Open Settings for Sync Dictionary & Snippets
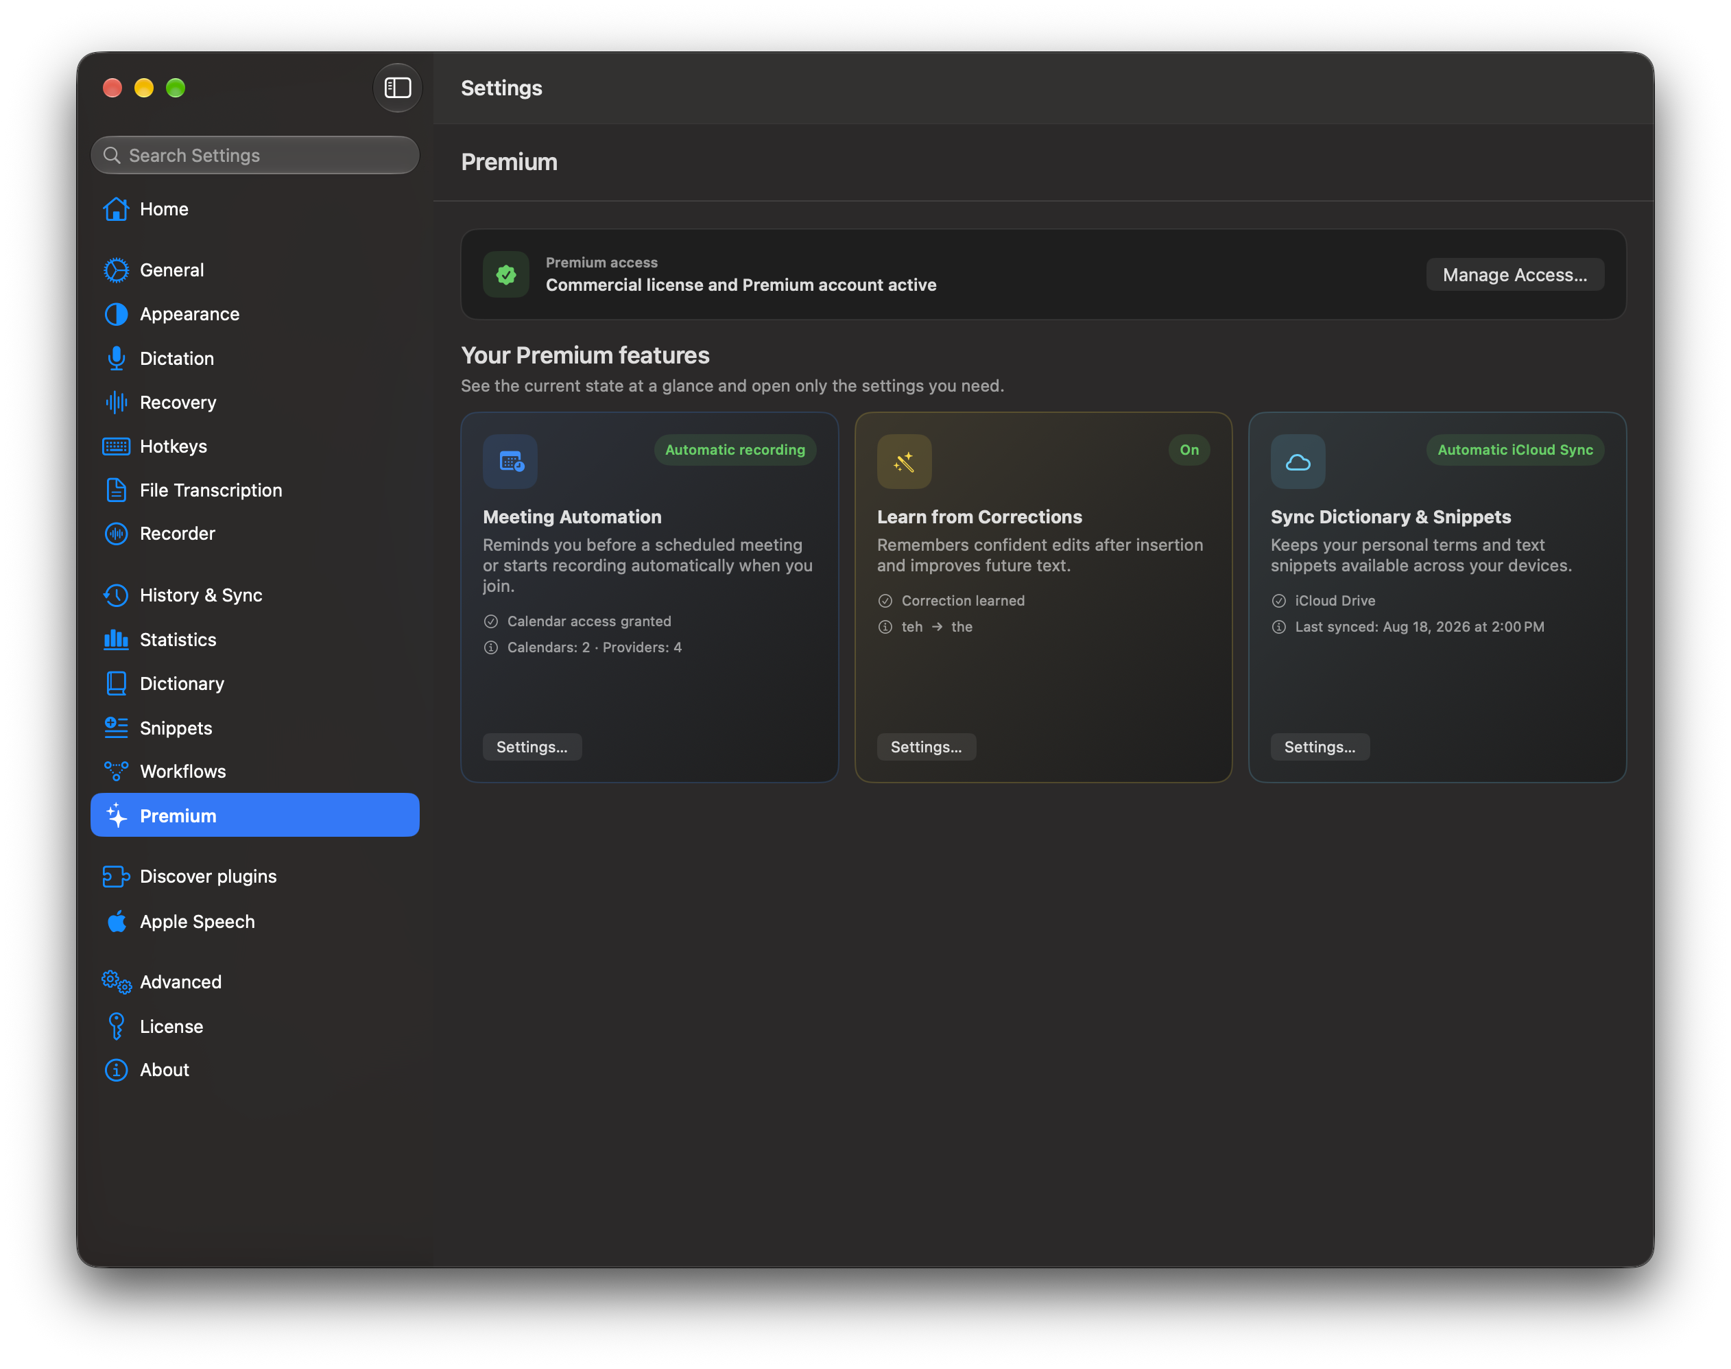This screenshot has height=1369, width=1731. 1319,747
